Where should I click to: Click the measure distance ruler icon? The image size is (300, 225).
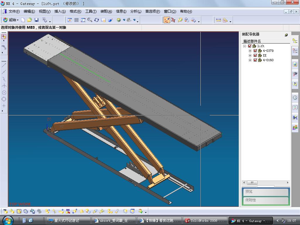coord(218,20)
